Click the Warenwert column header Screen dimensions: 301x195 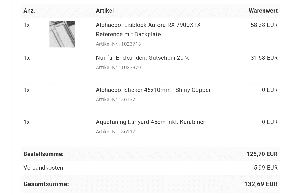263,11
